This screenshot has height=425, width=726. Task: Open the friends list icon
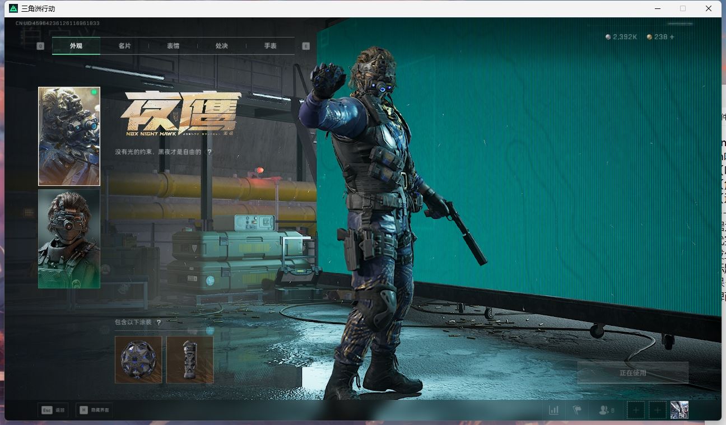tap(606, 410)
